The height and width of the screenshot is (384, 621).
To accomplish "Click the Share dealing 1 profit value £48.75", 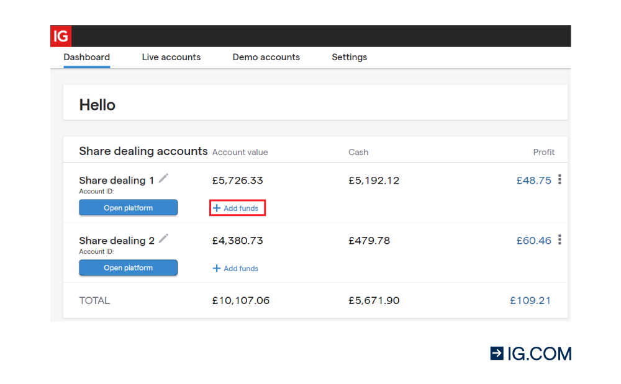I will point(534,180).
